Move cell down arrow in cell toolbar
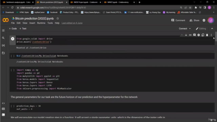 coord(186,35)
